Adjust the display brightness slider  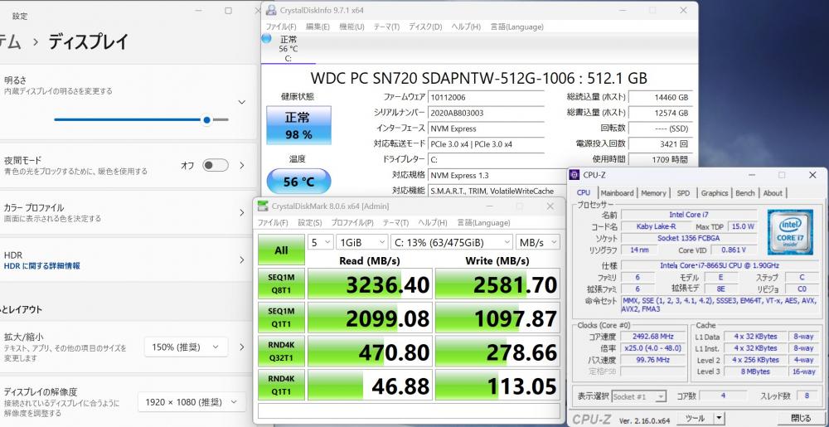[141, 120]
